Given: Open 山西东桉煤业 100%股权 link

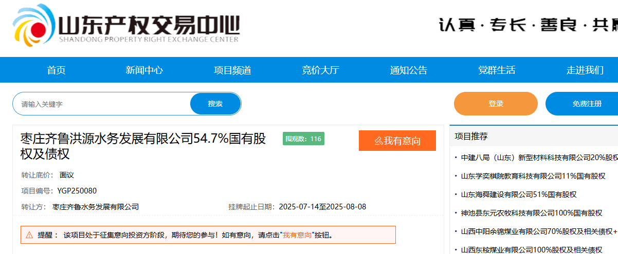Looking at the screenshot, I should click(532, 250).
